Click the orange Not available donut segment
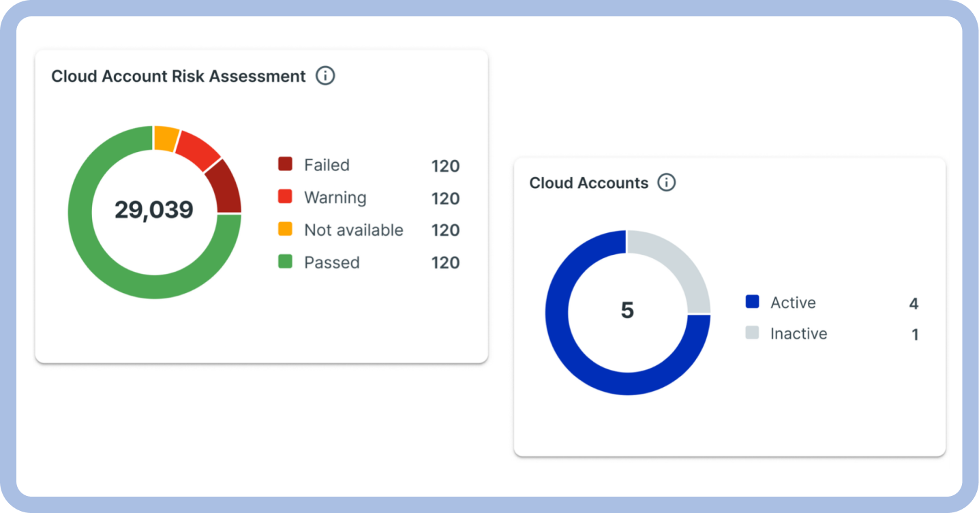Image resolution: width=979 pixels, height=513 pixels. (166, 138)
